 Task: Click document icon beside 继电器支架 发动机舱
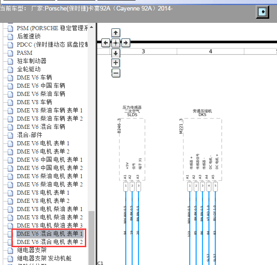10,259
